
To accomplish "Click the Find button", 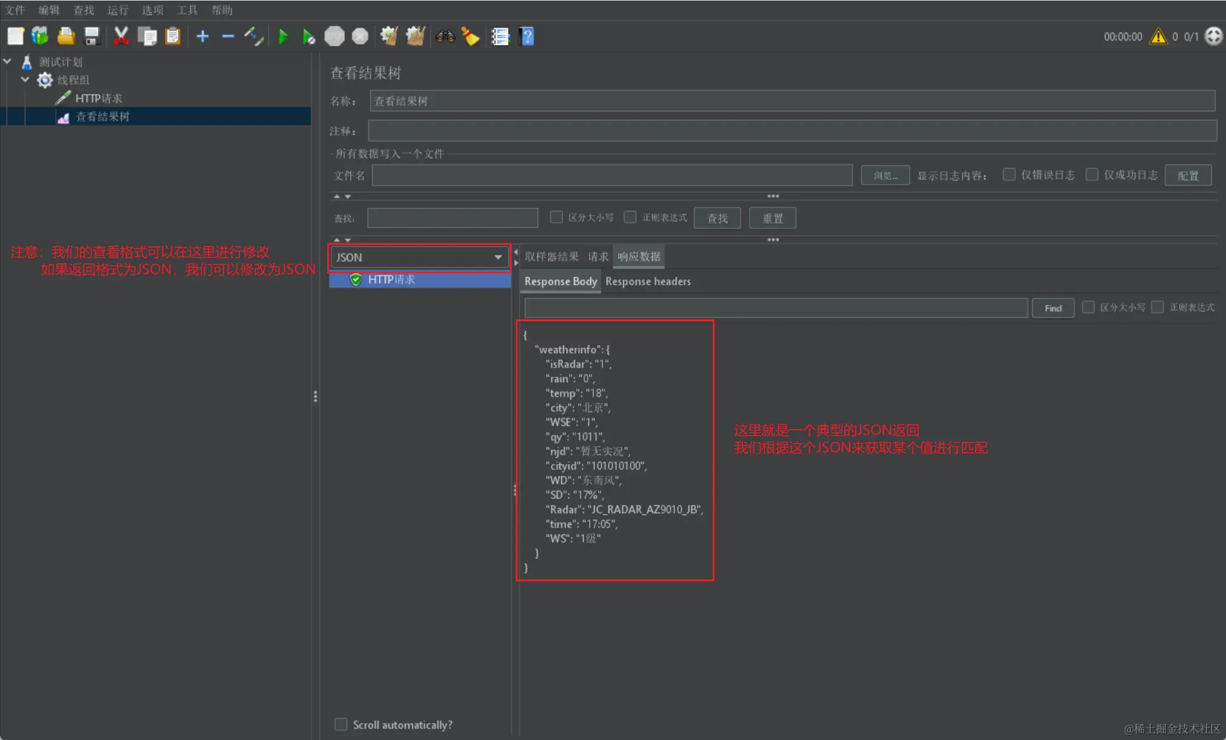I will pyautogui.click(x=1053, y=308).
